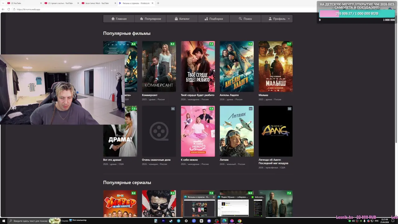Click the Ангелы Ладоги title link

(229, 95)
